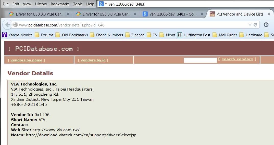Viewport: 274px width, 145px height.
Task: Open the Forums bookmark folder
Action: pos(44,35)
